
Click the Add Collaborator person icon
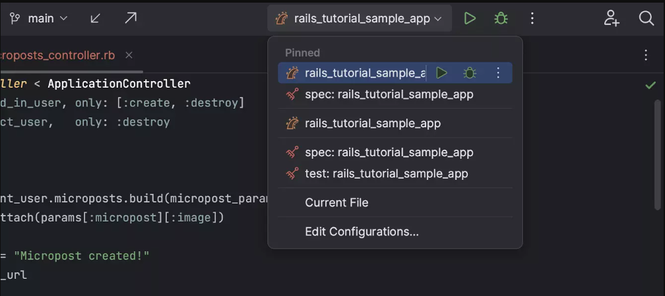tap(612, 18)
